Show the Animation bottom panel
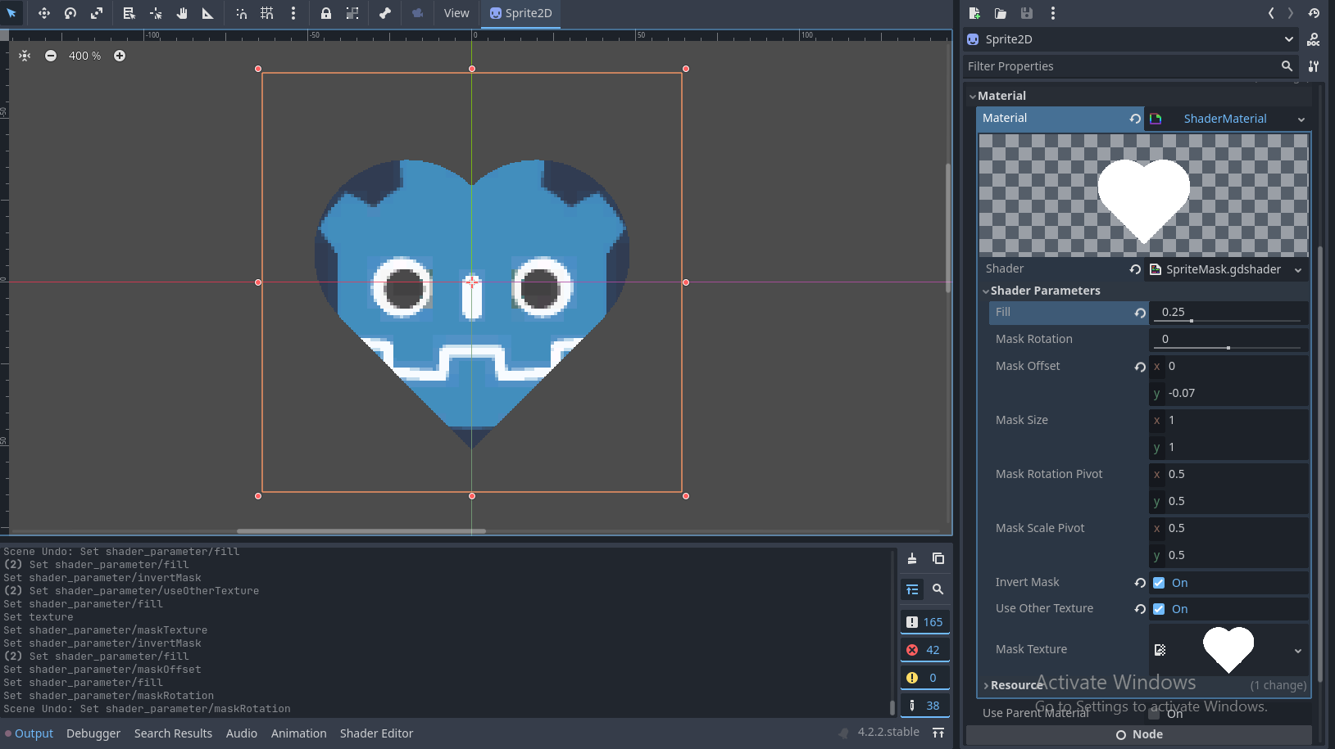1335x749 pixels. (x=298, y=733)
